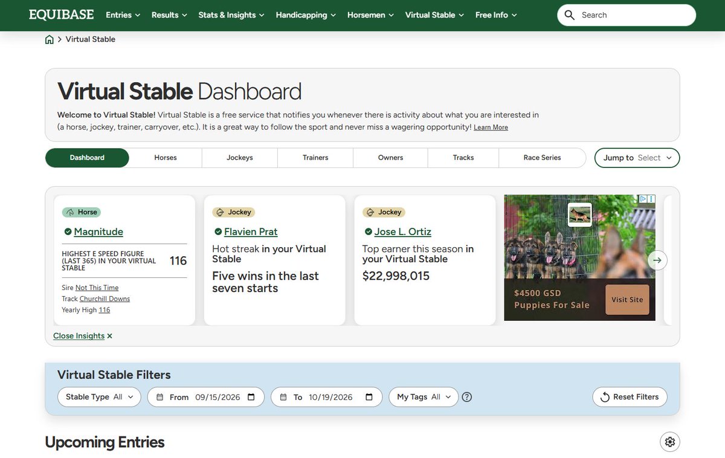Click the Close Insights link

point(79,336)
